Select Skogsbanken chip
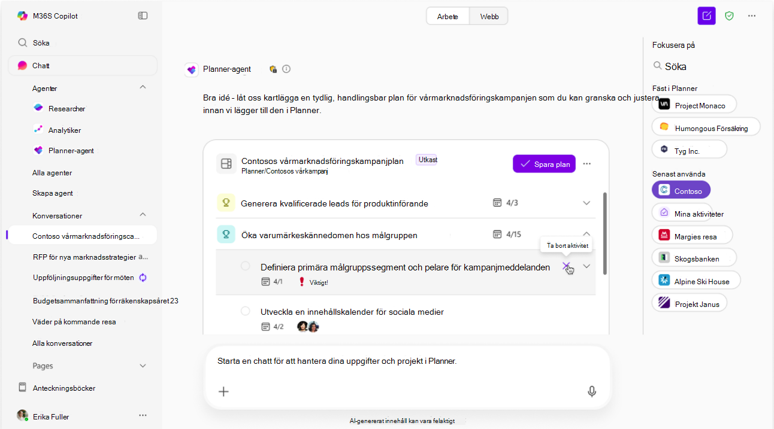This screenshot has width=774, height=429. point(694,258)
